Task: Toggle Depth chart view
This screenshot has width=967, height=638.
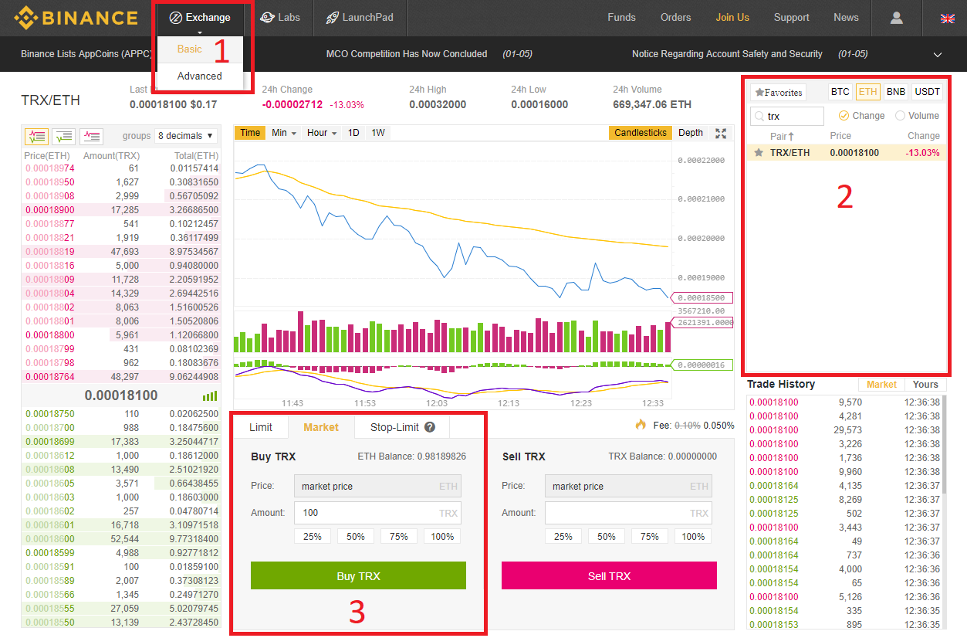Action: coord(691,133)
